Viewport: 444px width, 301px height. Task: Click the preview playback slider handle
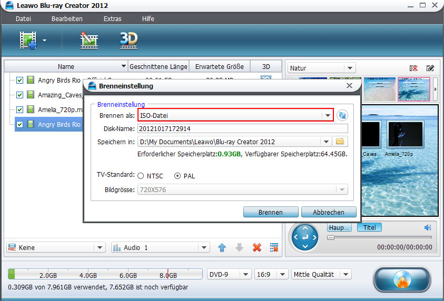331,238
